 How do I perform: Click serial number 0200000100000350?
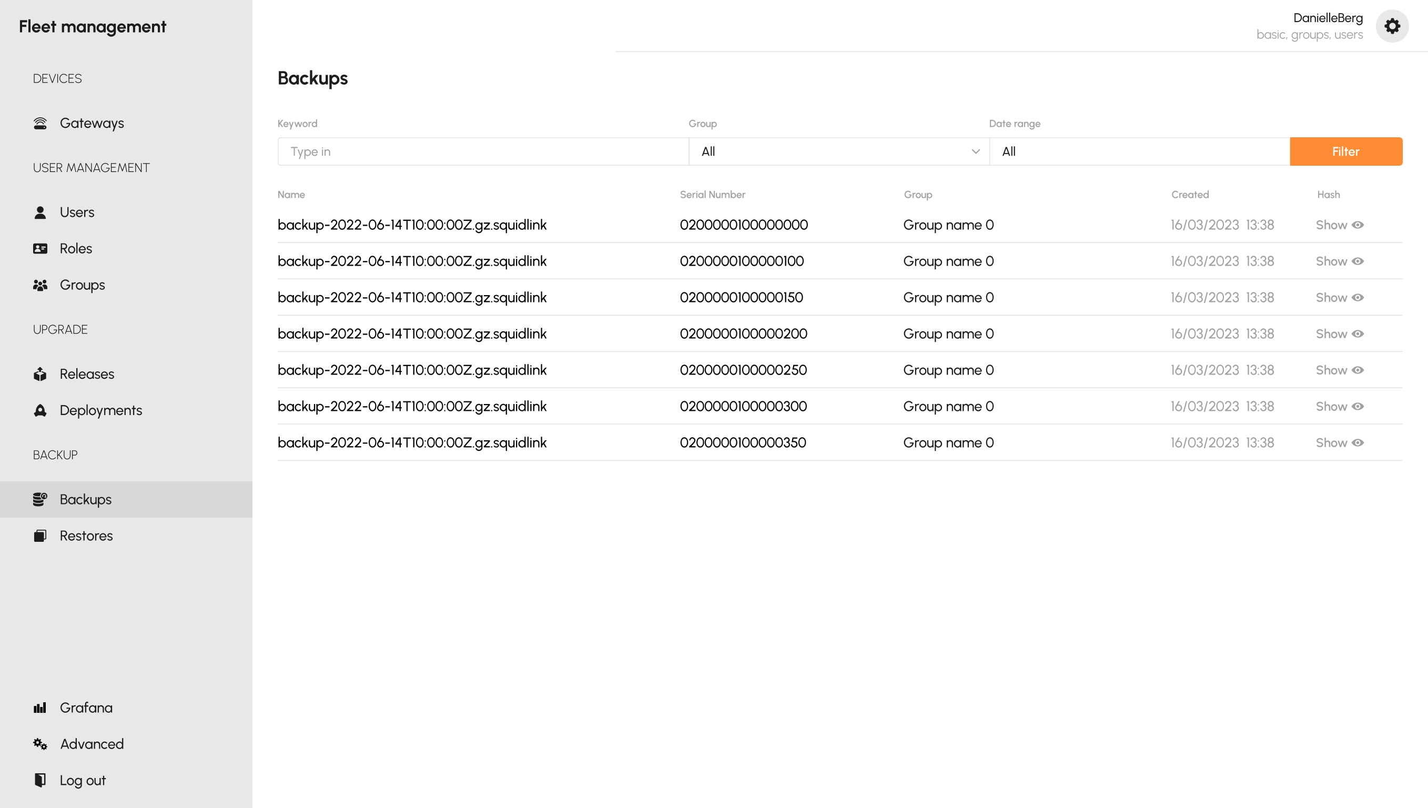742,443
